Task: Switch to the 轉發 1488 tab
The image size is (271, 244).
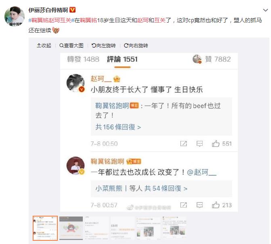Action: [x=83, y=59]
